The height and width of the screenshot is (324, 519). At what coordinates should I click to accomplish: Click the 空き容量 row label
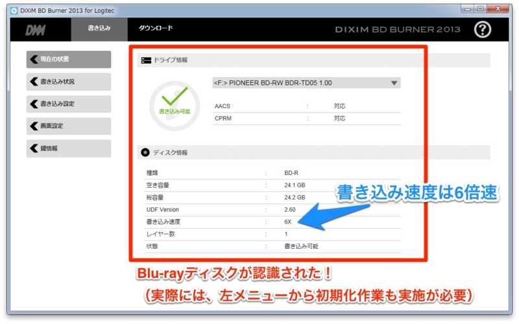point(158,185)
